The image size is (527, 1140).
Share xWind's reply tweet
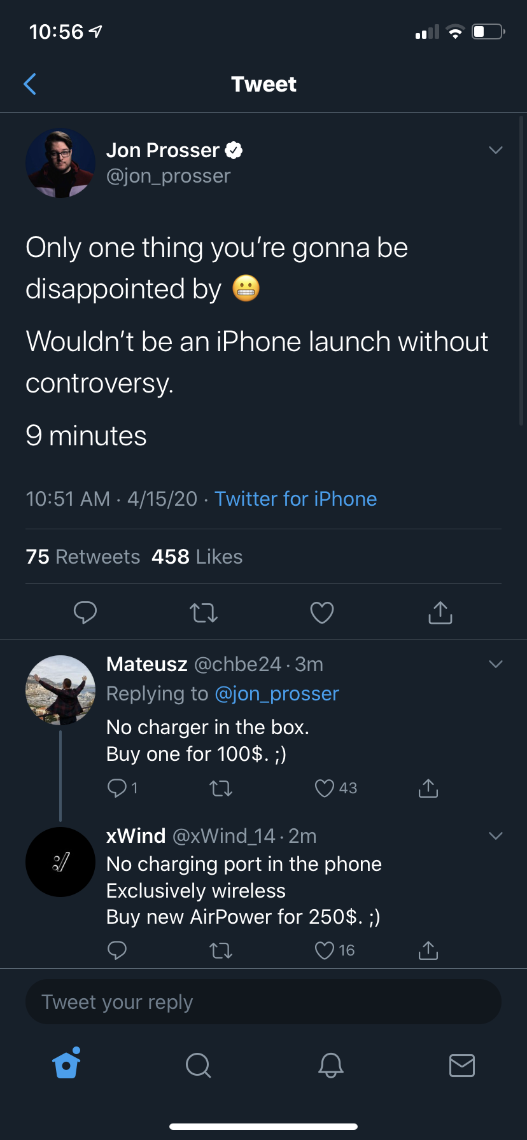coord(428,950)
